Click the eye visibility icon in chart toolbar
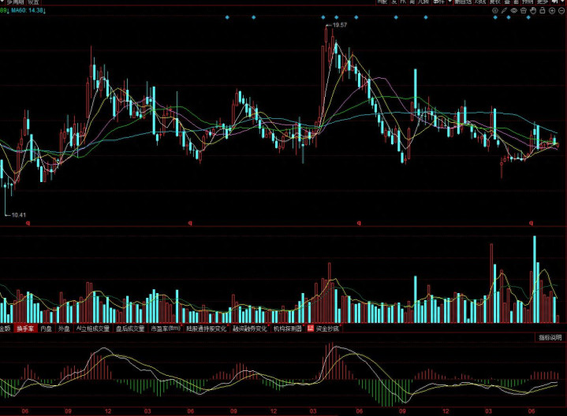Screen dimensions: 567x416 514,11
